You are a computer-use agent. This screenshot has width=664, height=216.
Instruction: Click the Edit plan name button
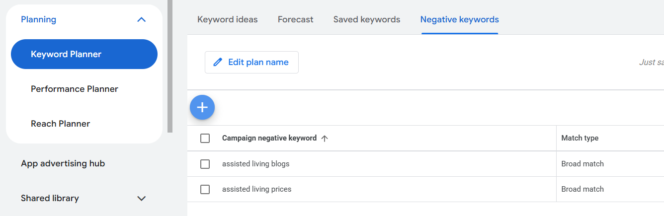click(x=251, y=62)
